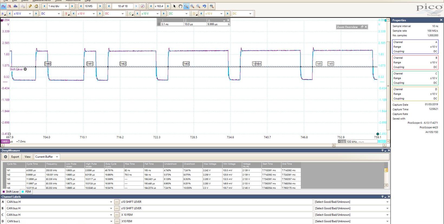Open Channel C options button

pyautogui.click(x=131, y=14)
